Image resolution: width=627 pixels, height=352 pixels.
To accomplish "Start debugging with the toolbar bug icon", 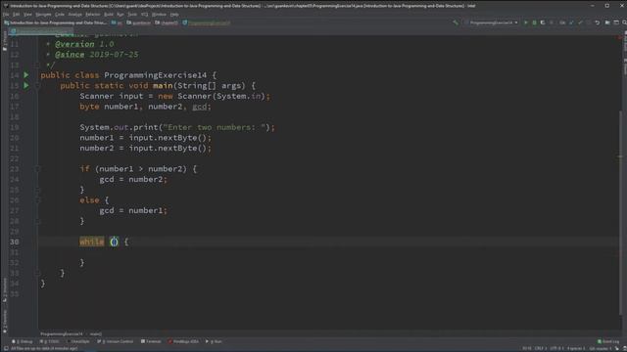I will point(534,22).
